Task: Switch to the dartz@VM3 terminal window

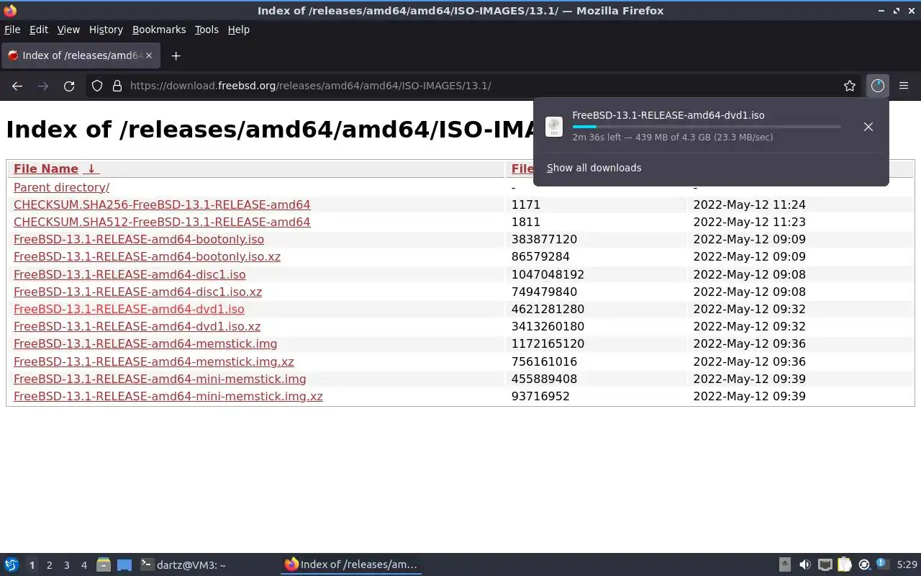Action: (183, 565)
